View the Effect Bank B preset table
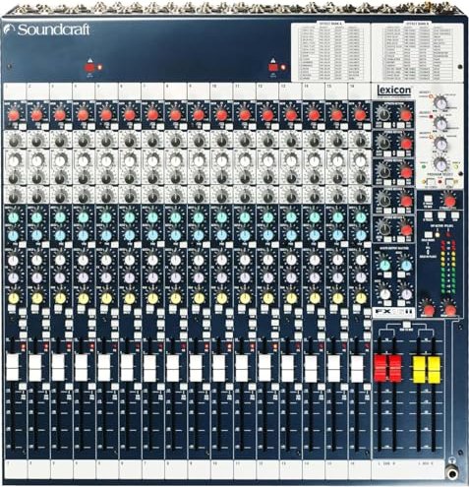Viewport: 469px width, 487px height. tap(418, 51)
